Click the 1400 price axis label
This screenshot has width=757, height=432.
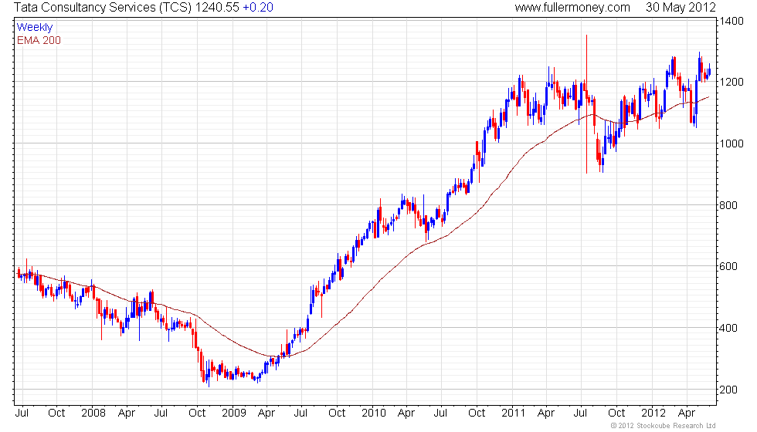click(732, 21)
